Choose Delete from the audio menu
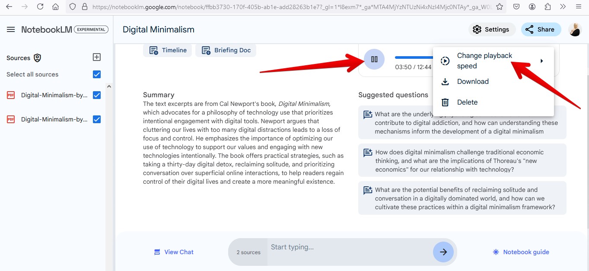 pos(467,102)
